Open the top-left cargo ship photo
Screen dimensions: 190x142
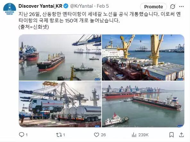(60, 58)
